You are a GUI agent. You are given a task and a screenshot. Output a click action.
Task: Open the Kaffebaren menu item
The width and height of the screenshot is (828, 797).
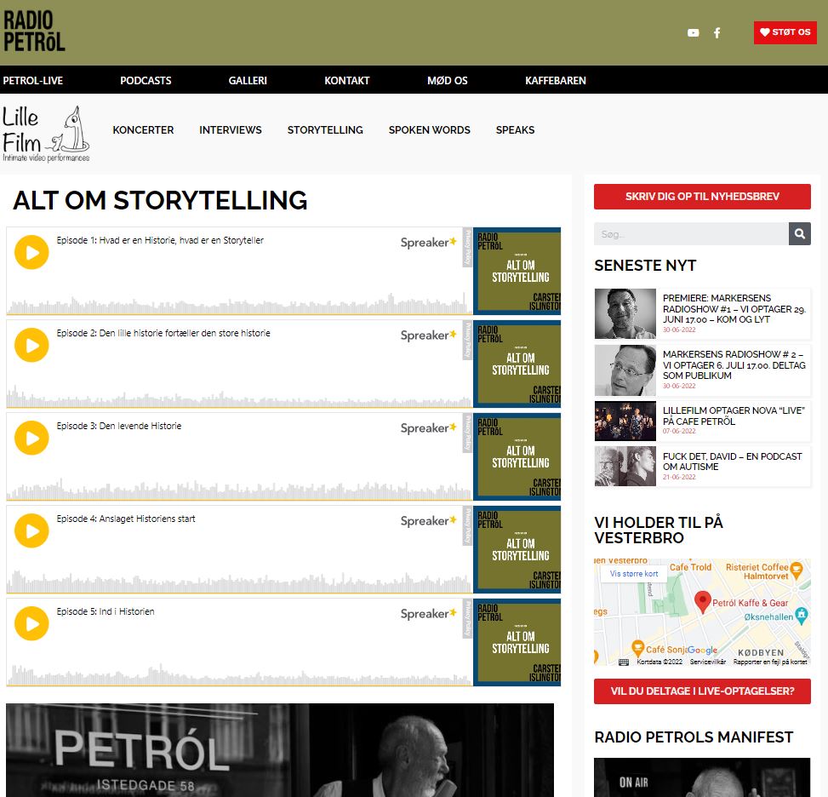(x=556, y=80)
